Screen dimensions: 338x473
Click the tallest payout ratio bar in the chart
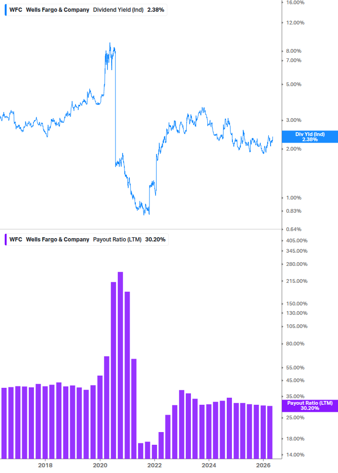pyautogui.click(x=120, y=365)
